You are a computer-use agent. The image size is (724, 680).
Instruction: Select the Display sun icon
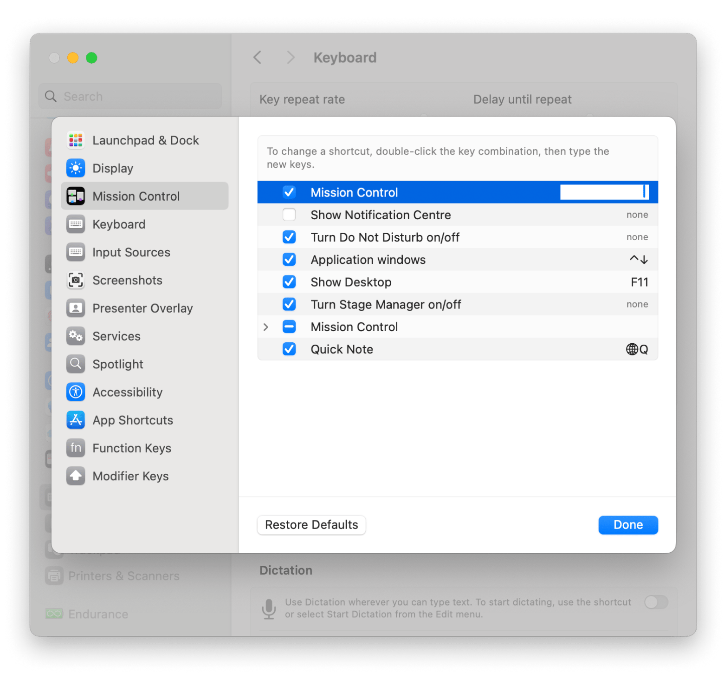pyautogui.click(x=76, y=168)
